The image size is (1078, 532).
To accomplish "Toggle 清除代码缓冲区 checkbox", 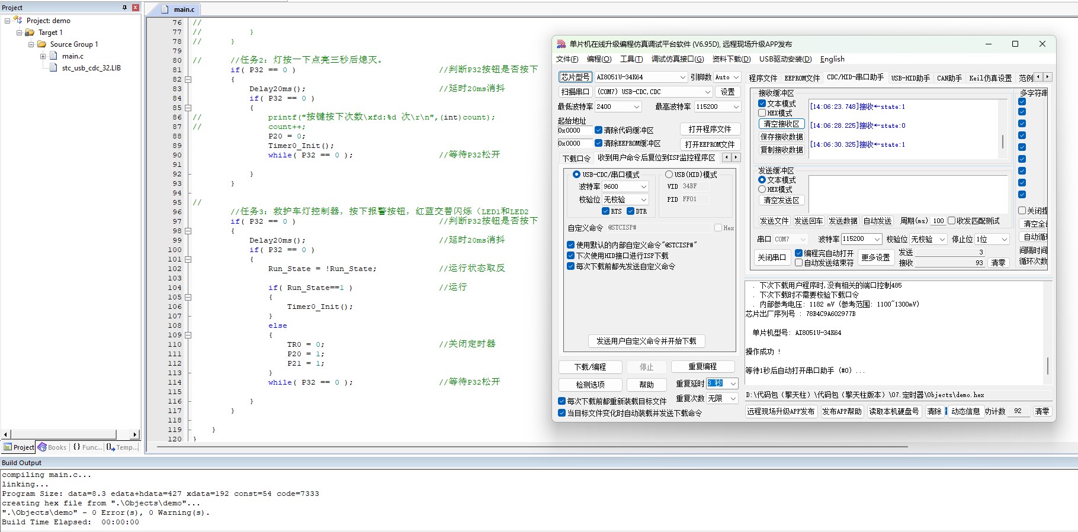I will click(598, 130).
